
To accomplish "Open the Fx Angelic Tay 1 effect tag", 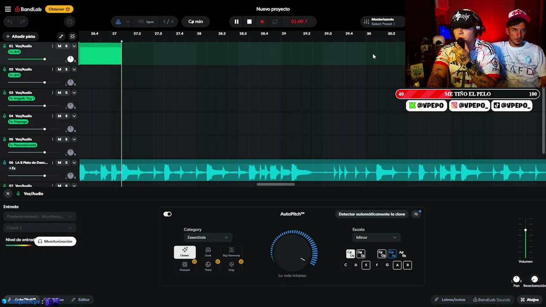I will 21,98.
